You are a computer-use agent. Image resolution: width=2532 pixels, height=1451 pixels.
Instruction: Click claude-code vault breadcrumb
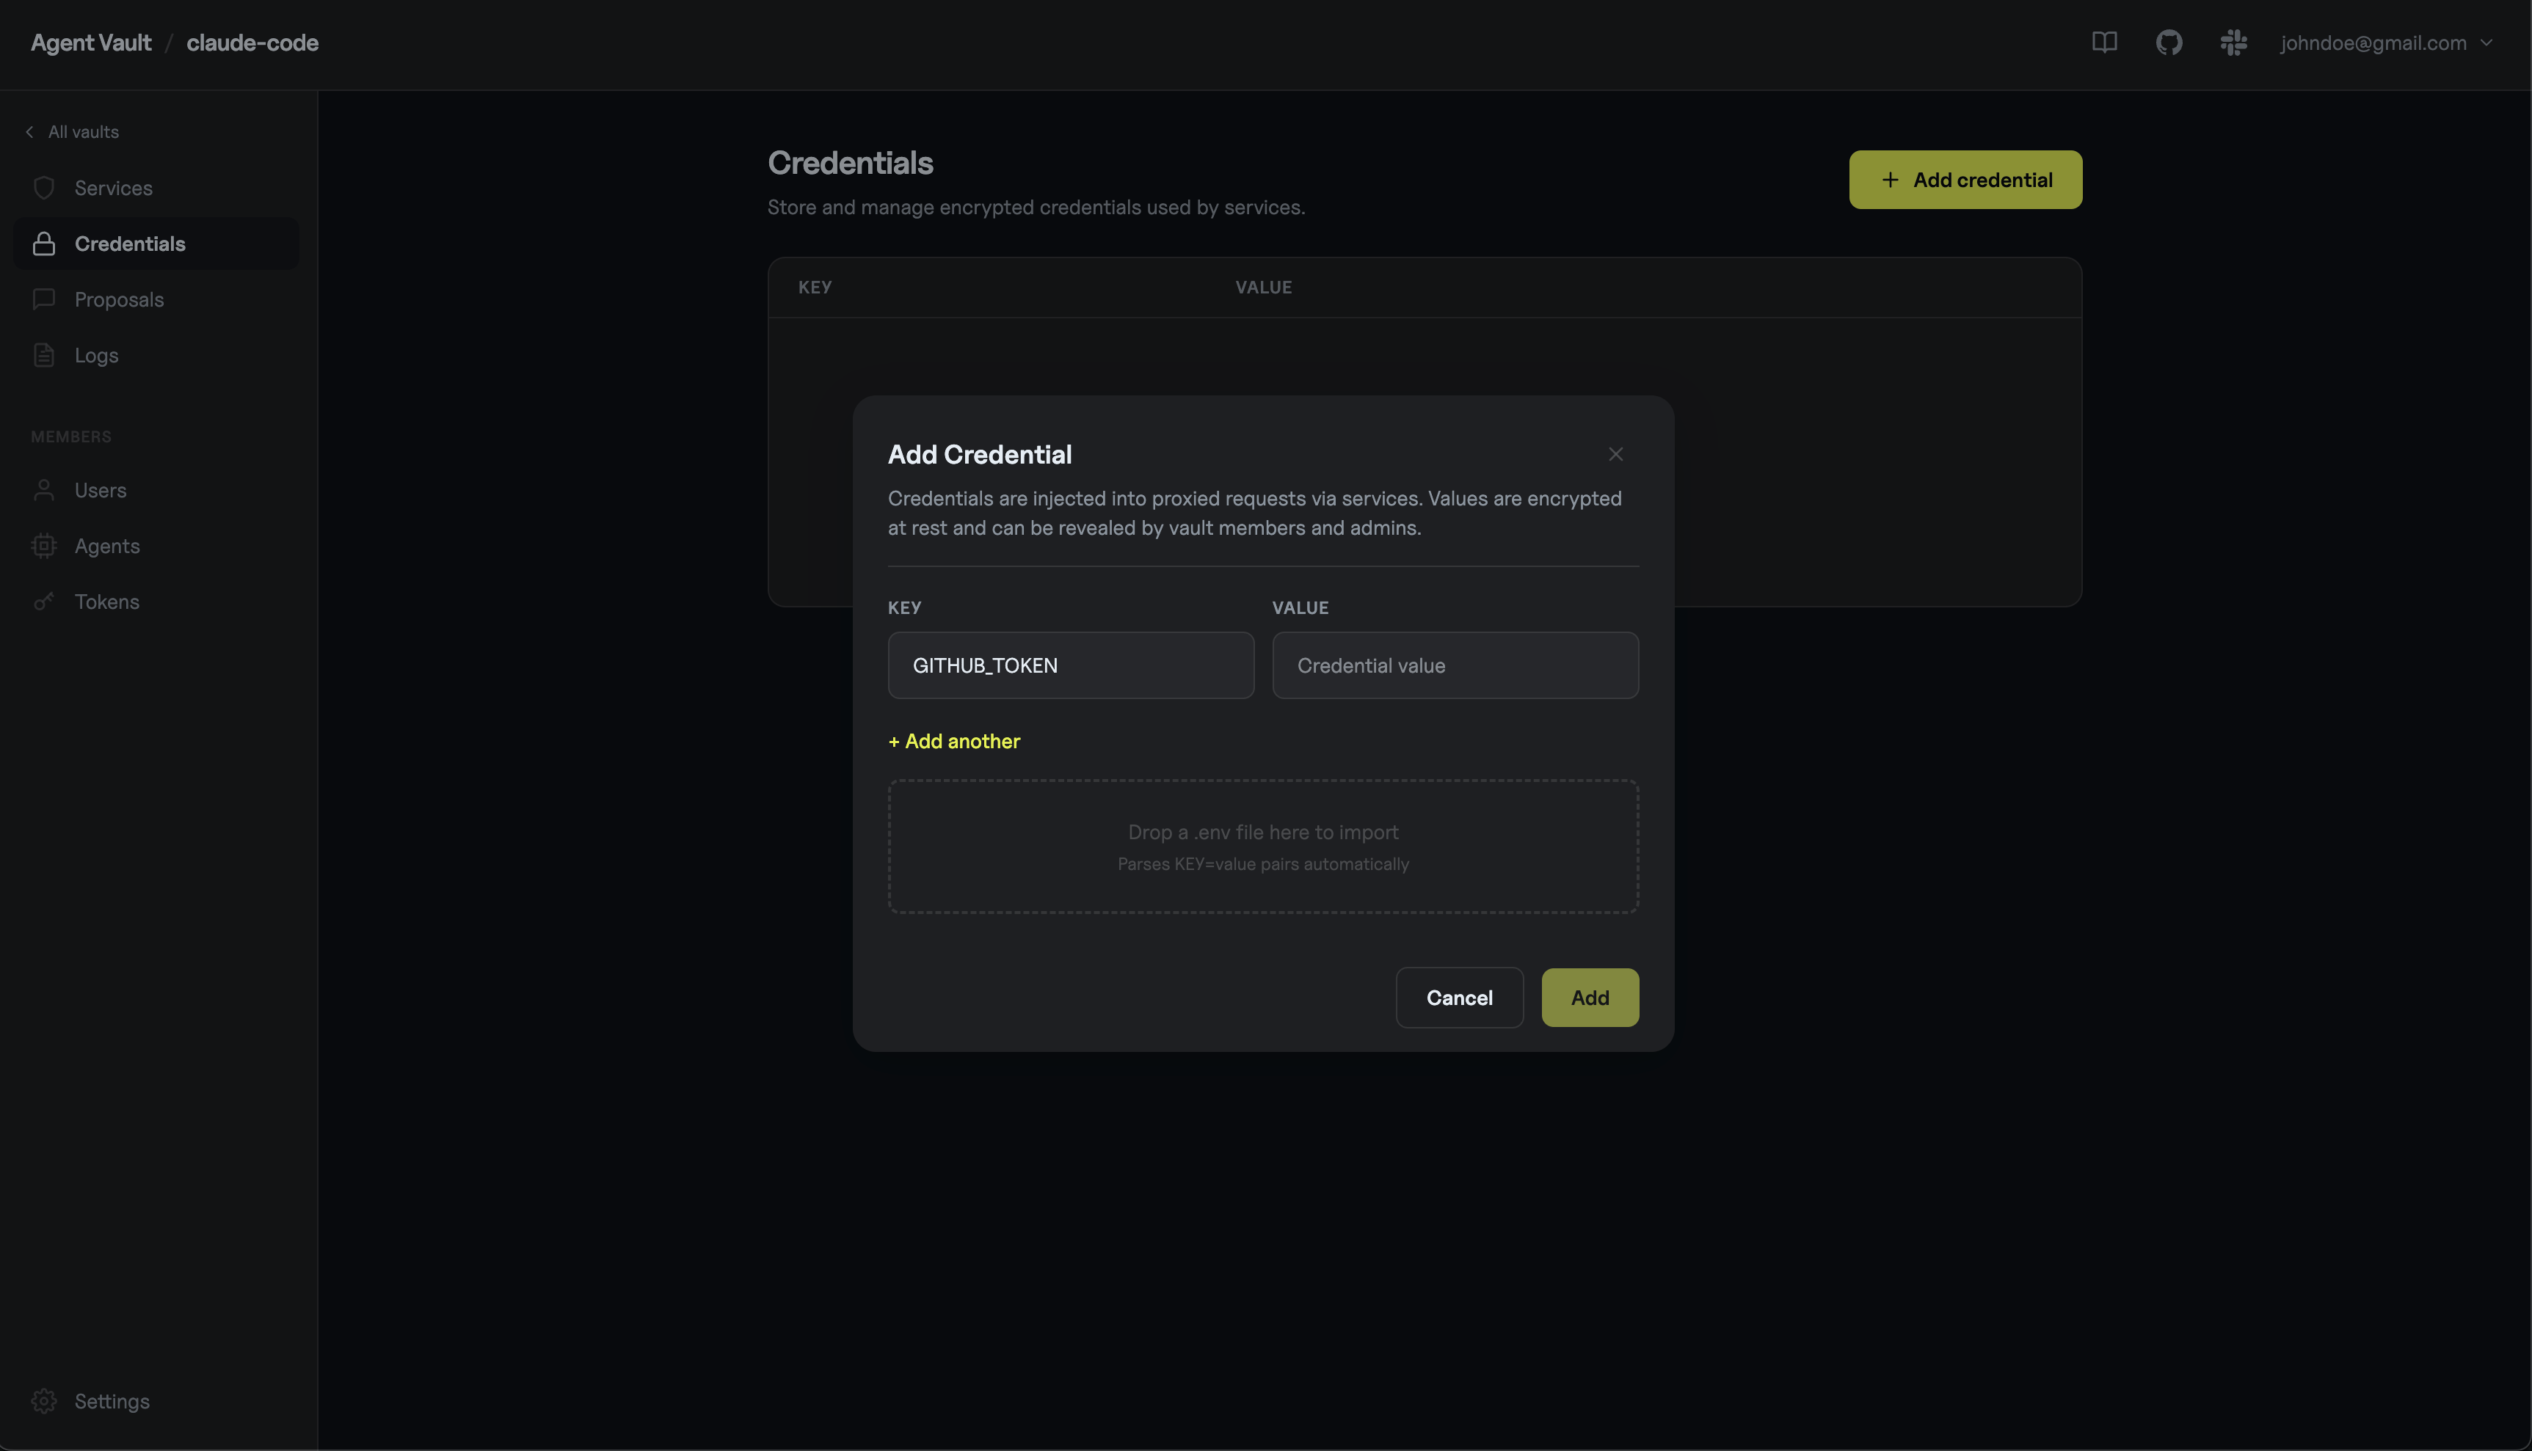point(252,43)
